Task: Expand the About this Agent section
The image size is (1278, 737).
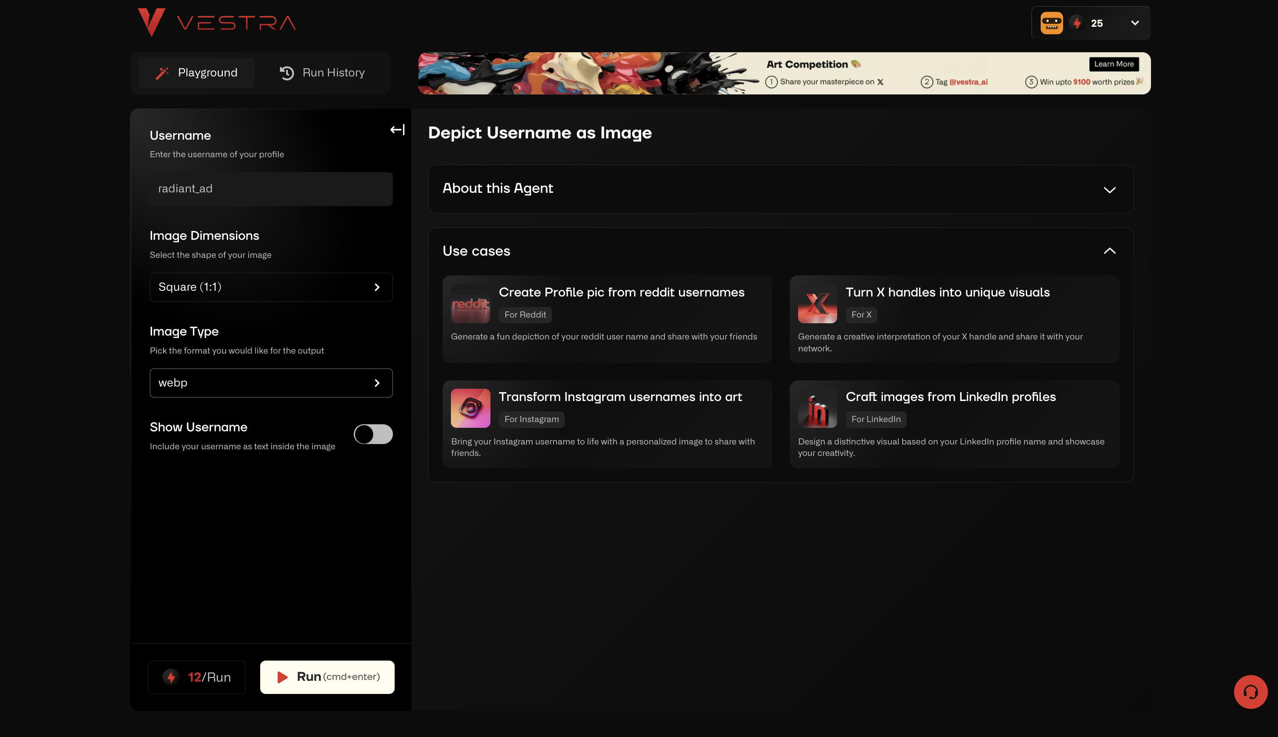Action: tap(1109, 190)
